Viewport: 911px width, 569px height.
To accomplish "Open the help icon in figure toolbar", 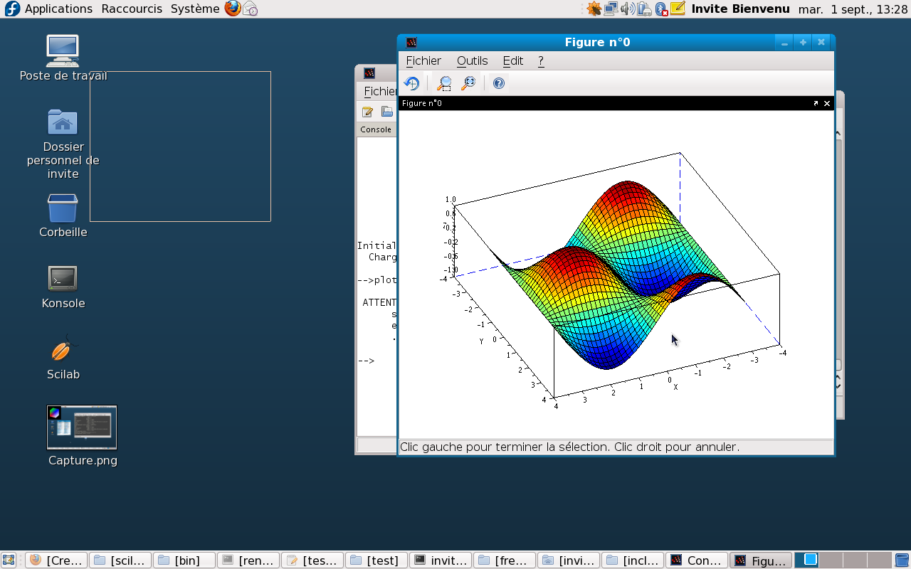I will 499,83.
